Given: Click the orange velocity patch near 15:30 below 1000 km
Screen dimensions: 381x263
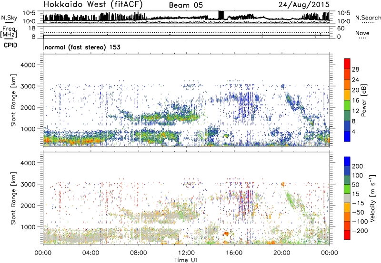Looking at the screenshot, I should pos(226,234).
